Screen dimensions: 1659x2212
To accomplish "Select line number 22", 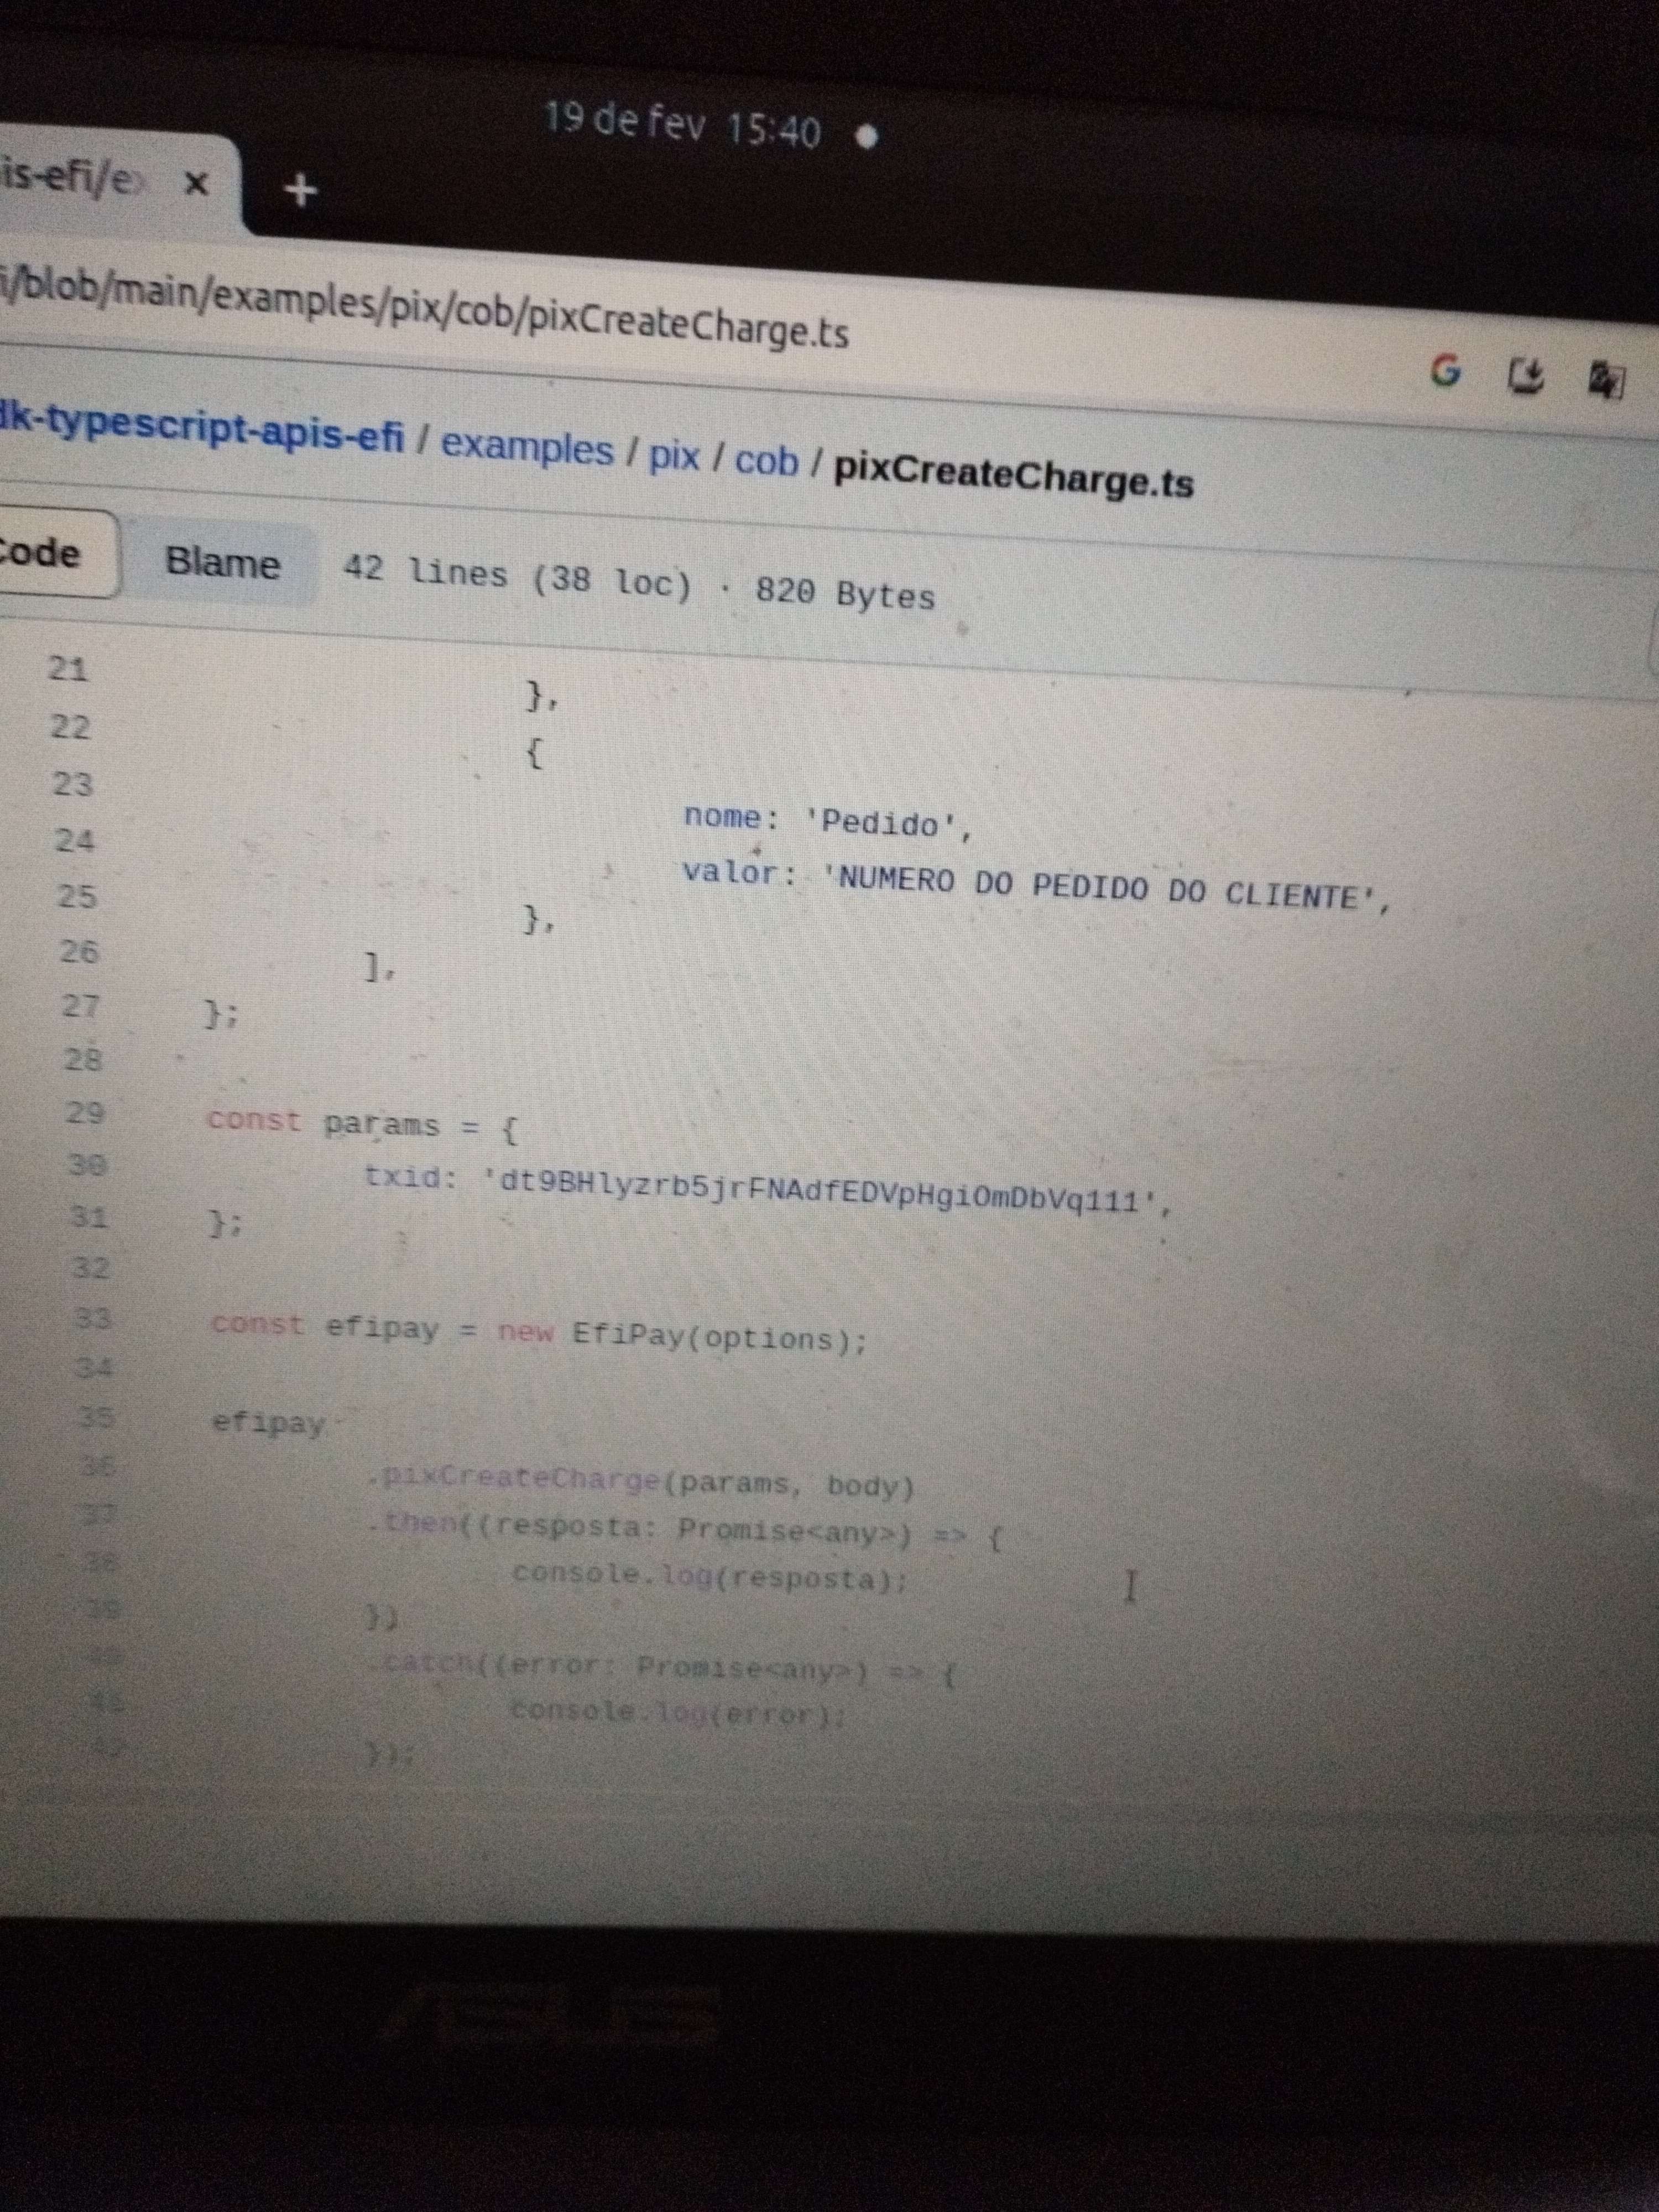I will coord(70,727).
